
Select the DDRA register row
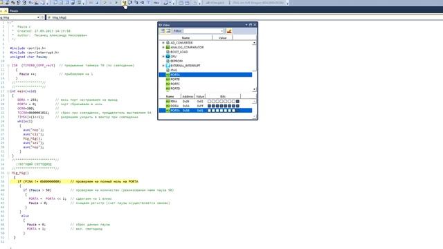206,106
